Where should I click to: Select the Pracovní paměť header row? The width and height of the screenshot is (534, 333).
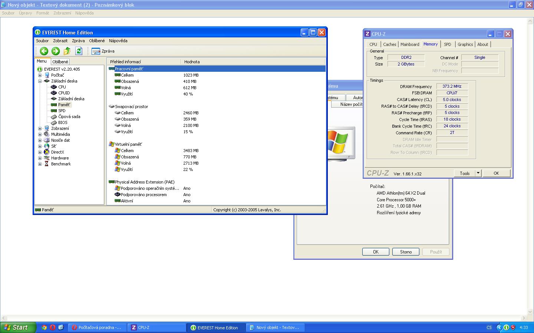tap(217, 69)
